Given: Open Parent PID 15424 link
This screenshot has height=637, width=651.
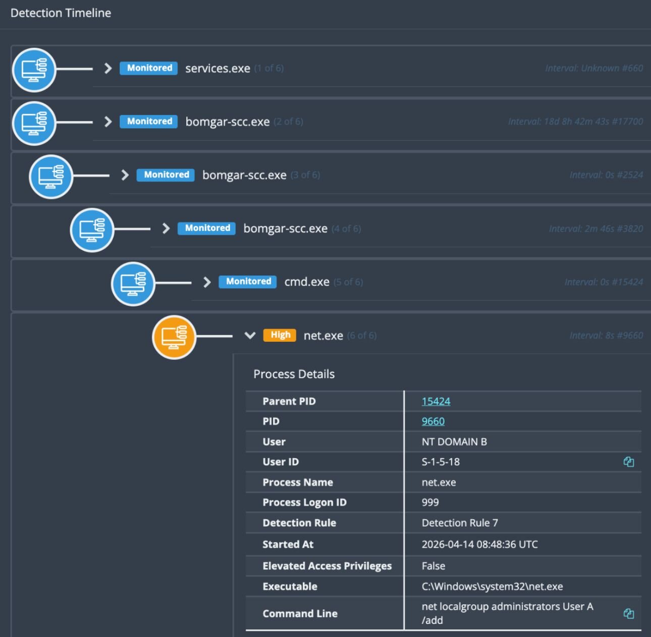Looking at the screenshot, I should pyautogui.click(x=436, y=401).
